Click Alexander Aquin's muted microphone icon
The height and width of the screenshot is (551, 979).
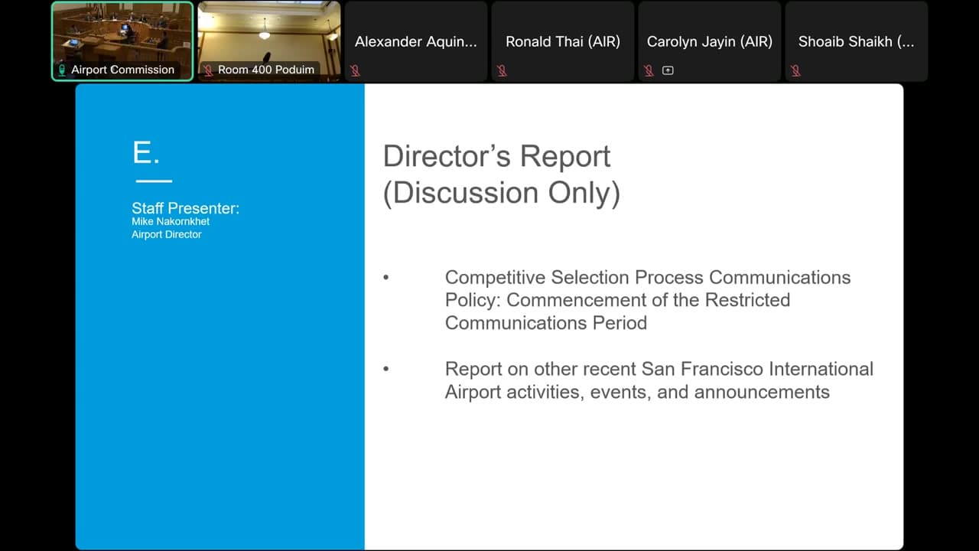(x=355, y=70)
